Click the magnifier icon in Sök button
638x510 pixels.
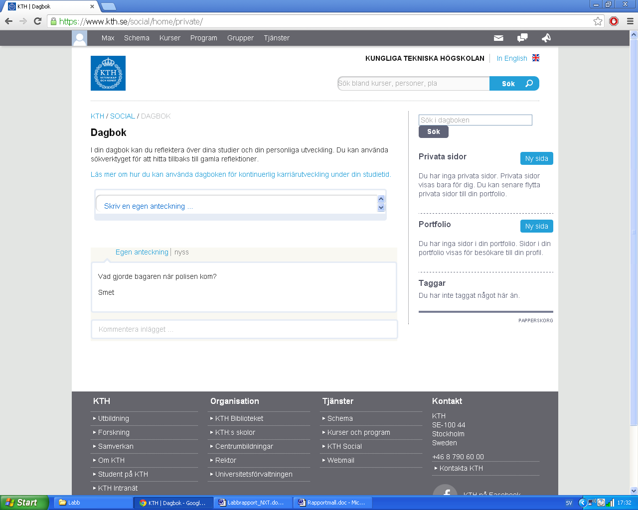[529, 83]
